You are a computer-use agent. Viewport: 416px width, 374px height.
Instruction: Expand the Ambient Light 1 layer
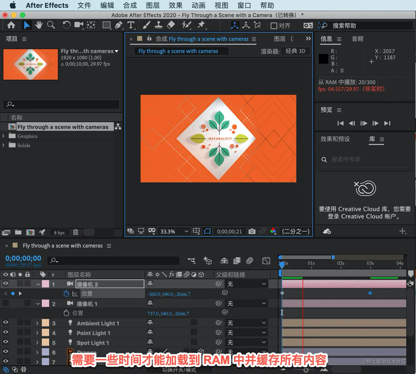coord(37,323)
